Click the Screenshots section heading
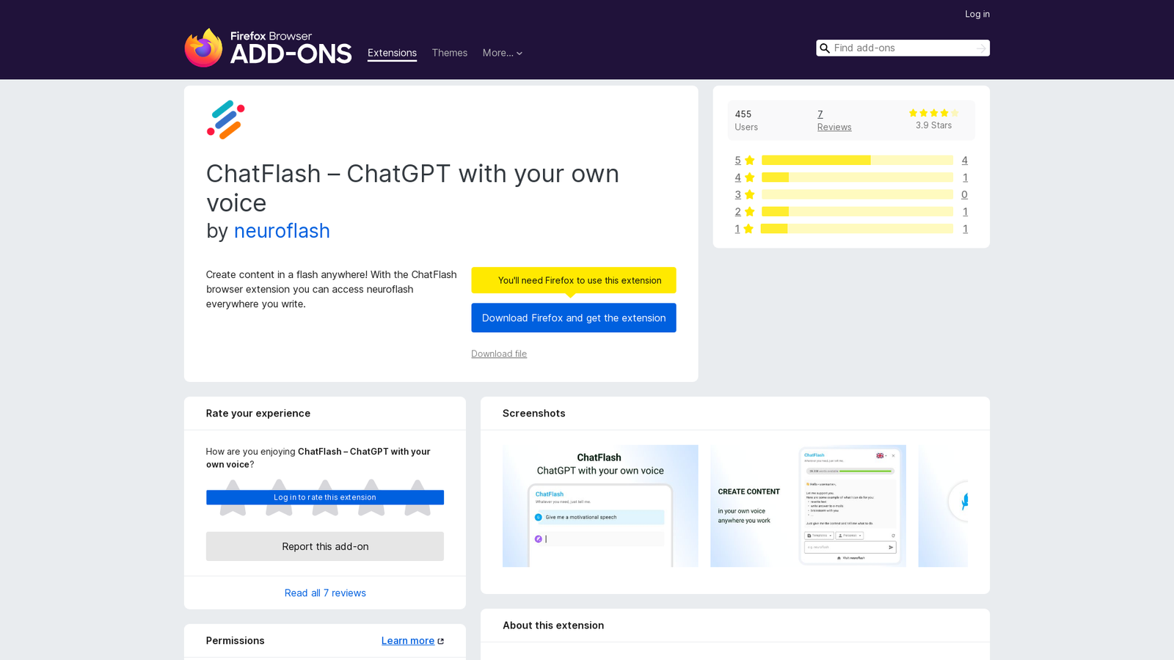Viewport: 1174px width, 660px height. (534, 414)
